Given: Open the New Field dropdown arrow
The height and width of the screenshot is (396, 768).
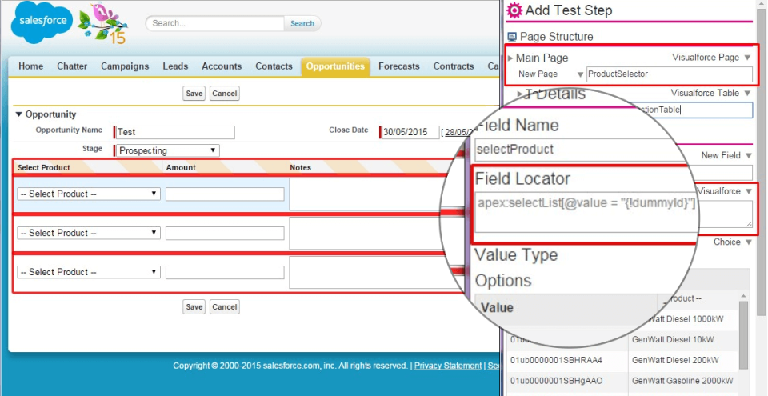Looking at the screenshot, I should 747,156.
